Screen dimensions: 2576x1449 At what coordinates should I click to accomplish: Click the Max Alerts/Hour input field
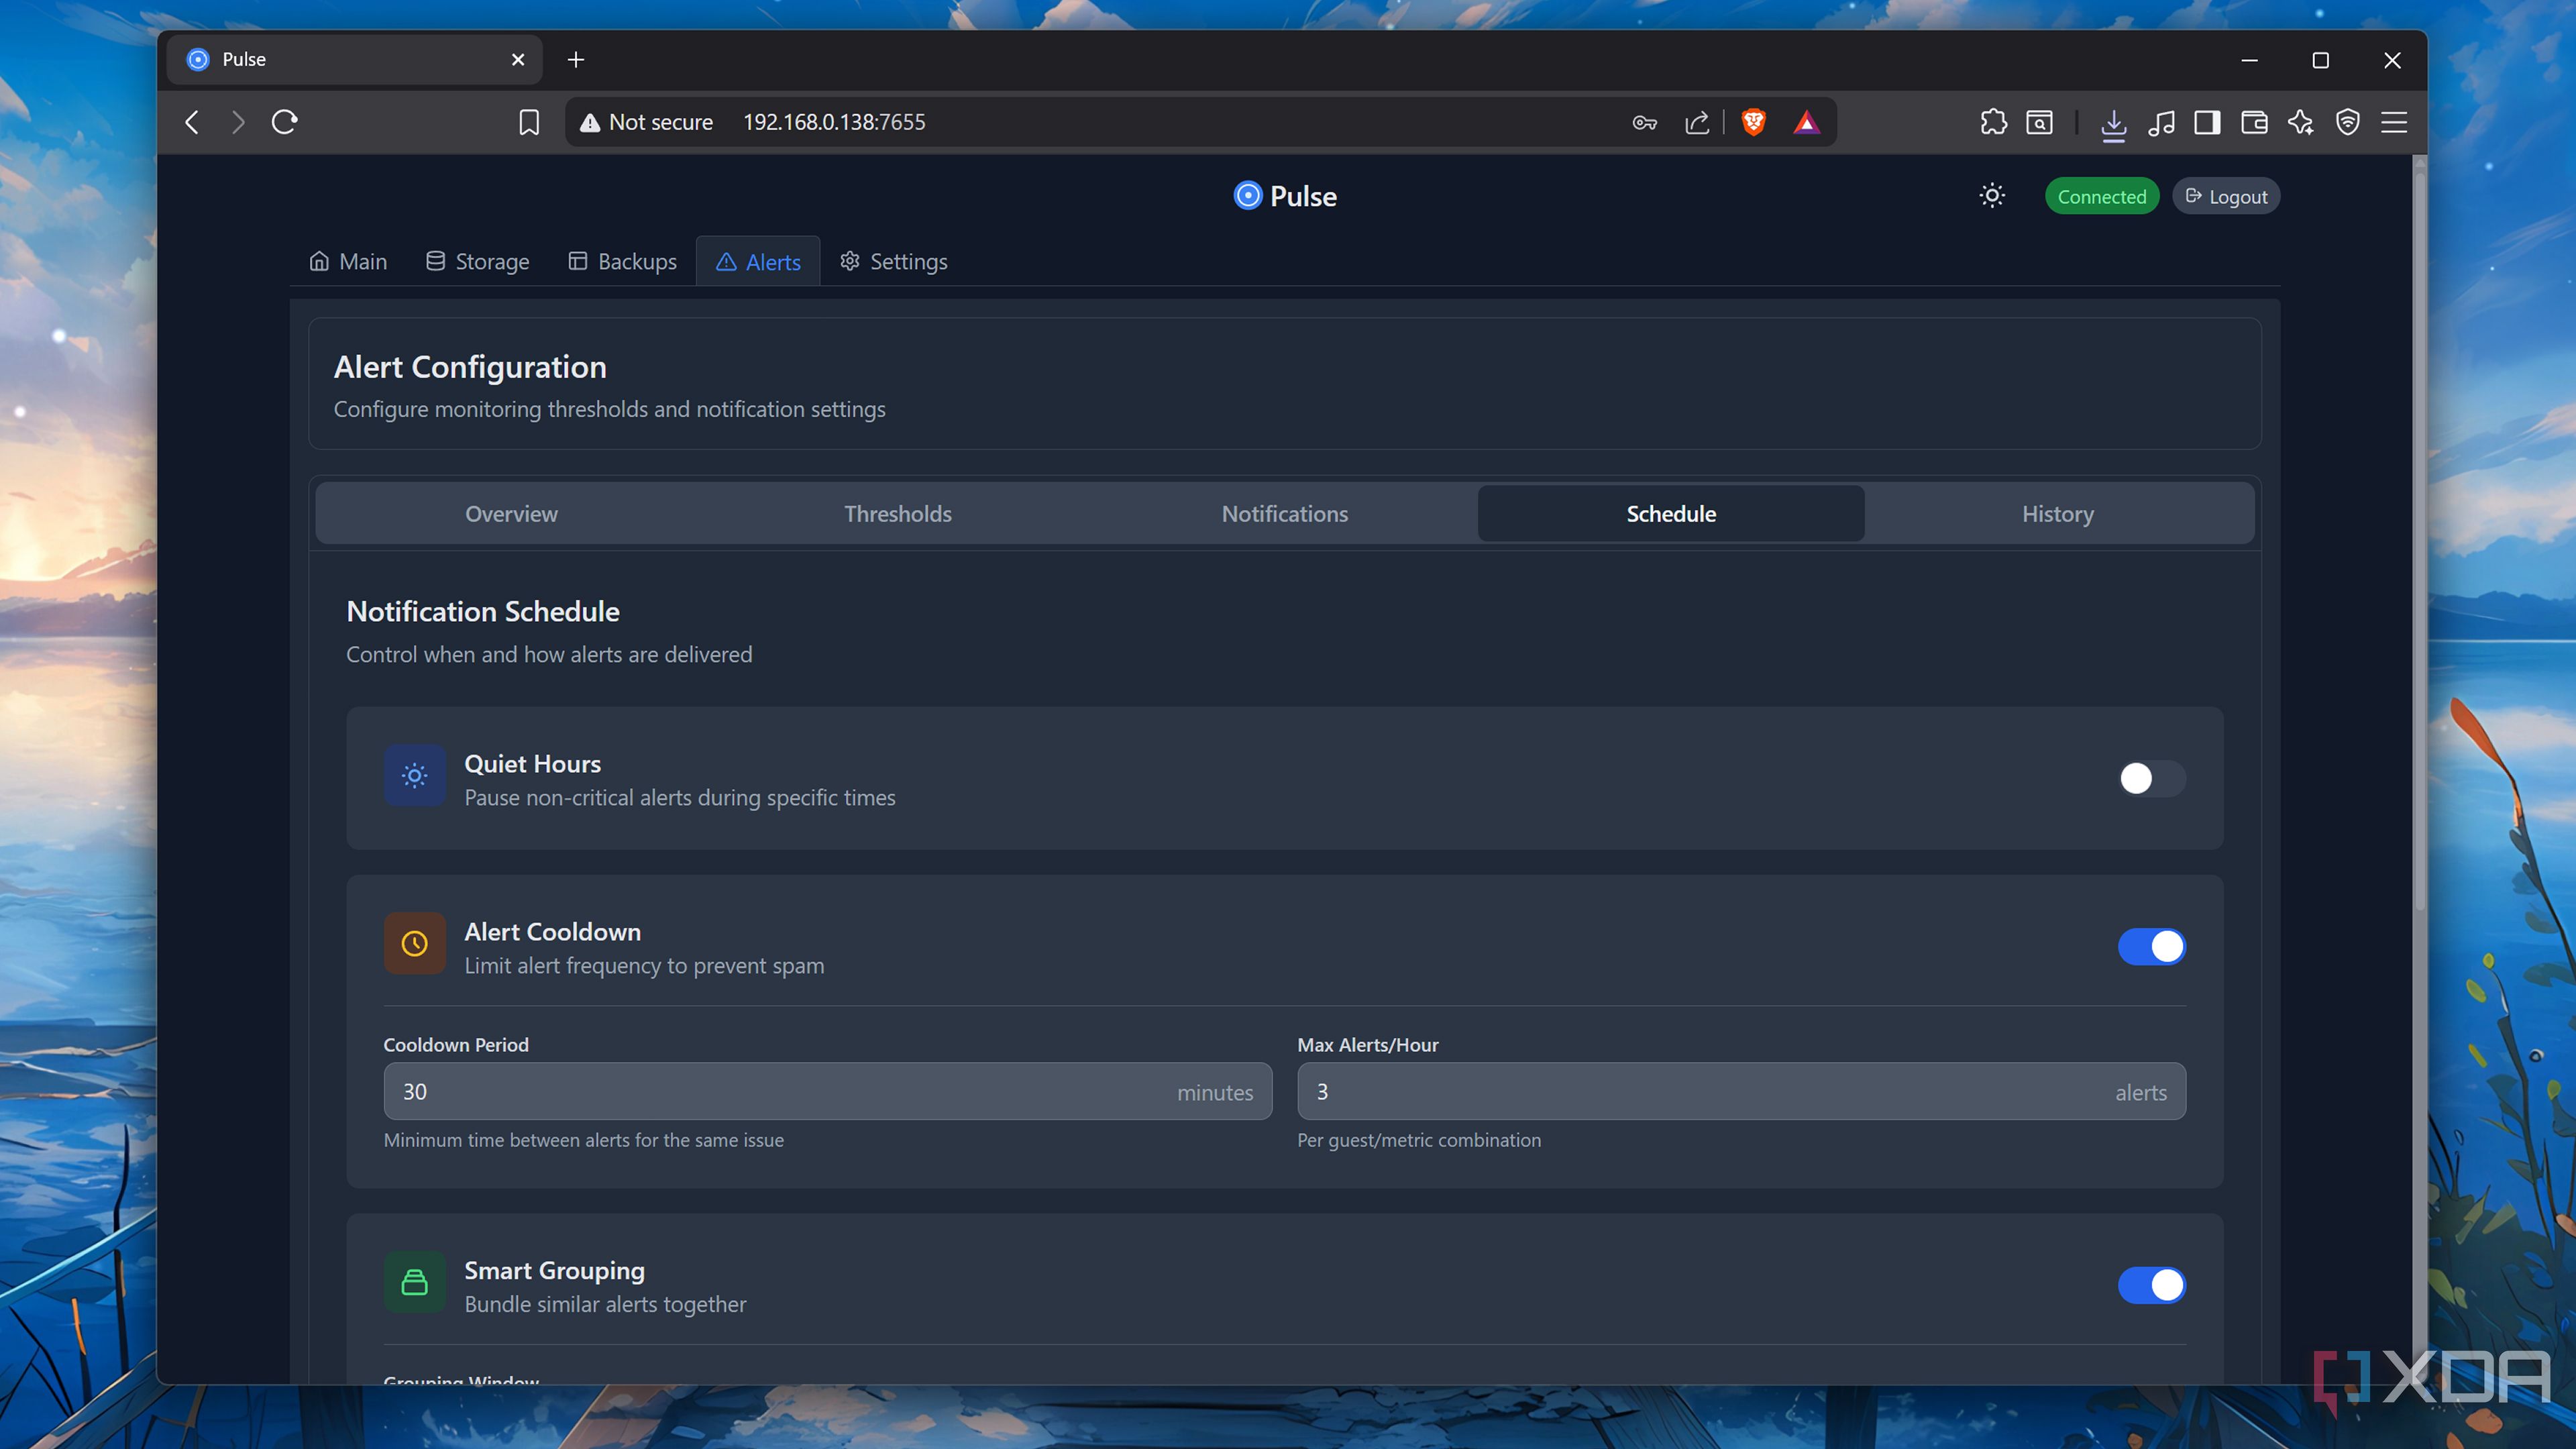(x=1741, y=1091)
